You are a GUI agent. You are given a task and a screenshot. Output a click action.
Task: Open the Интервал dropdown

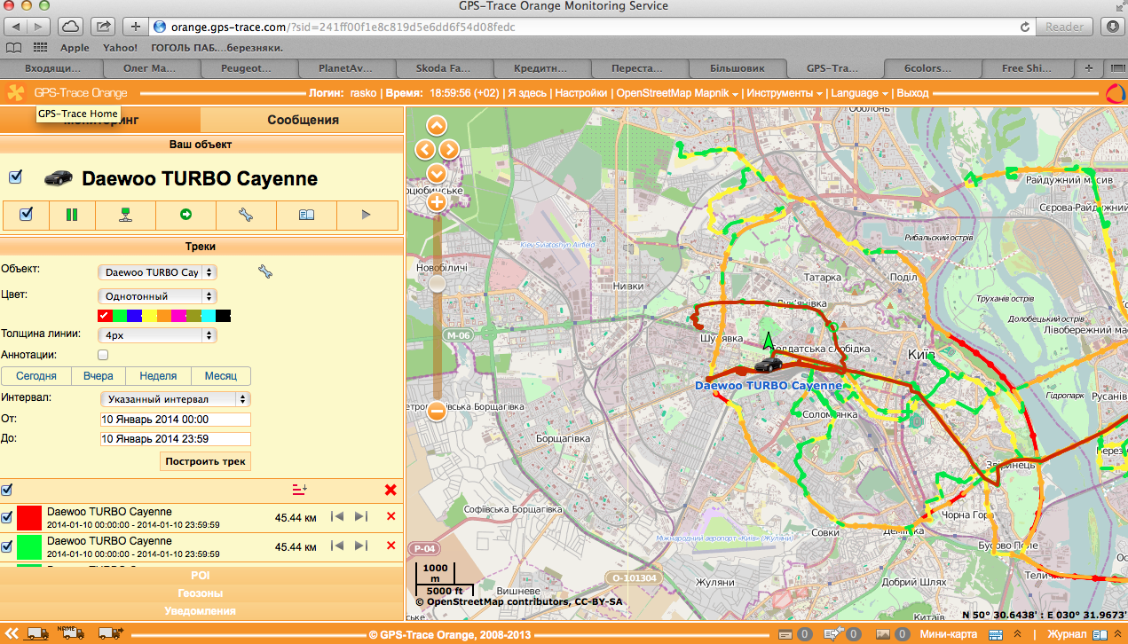pyautogui.click(x=174, y=399)
